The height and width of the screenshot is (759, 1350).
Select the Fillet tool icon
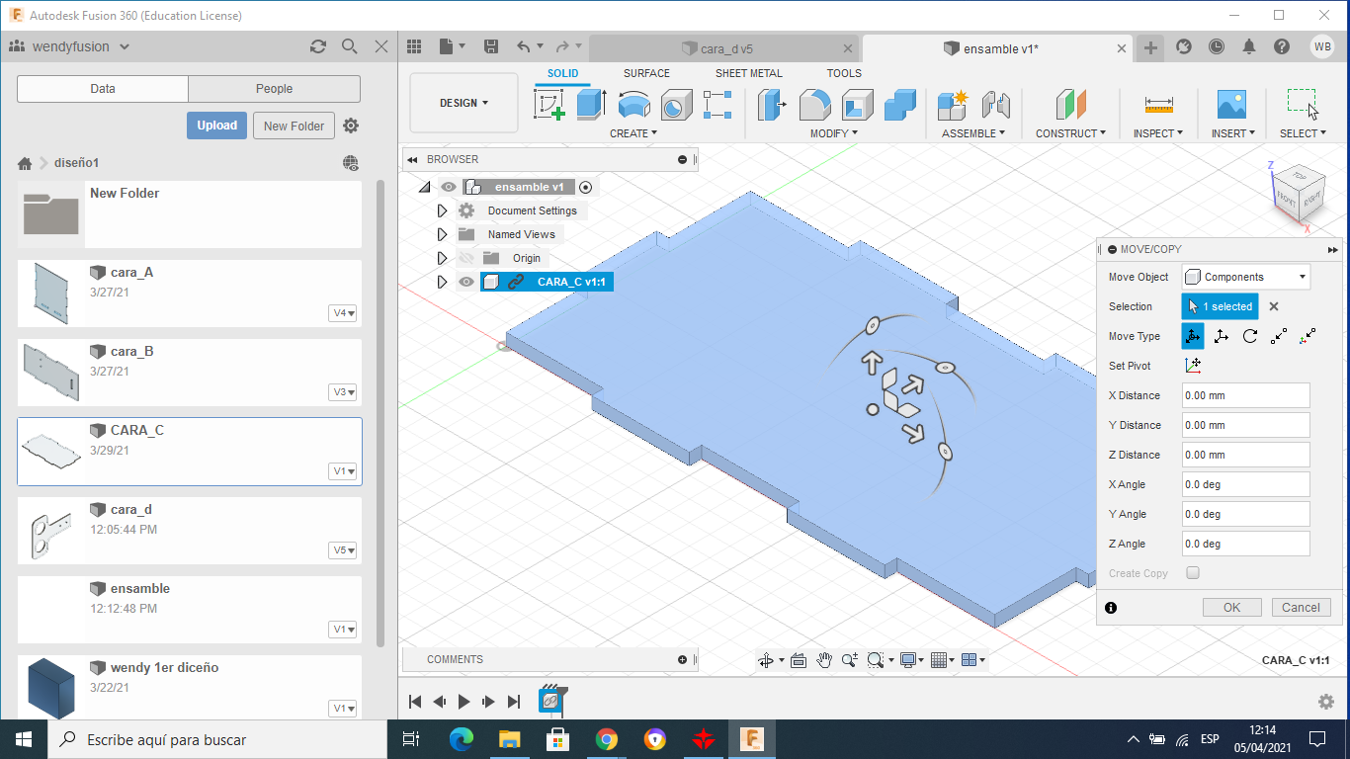coord(814,104)
